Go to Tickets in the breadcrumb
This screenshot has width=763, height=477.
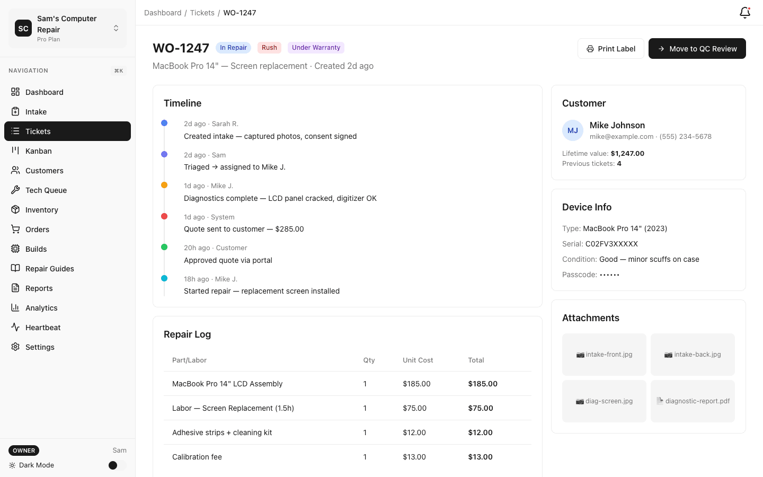tap(202, 12)
